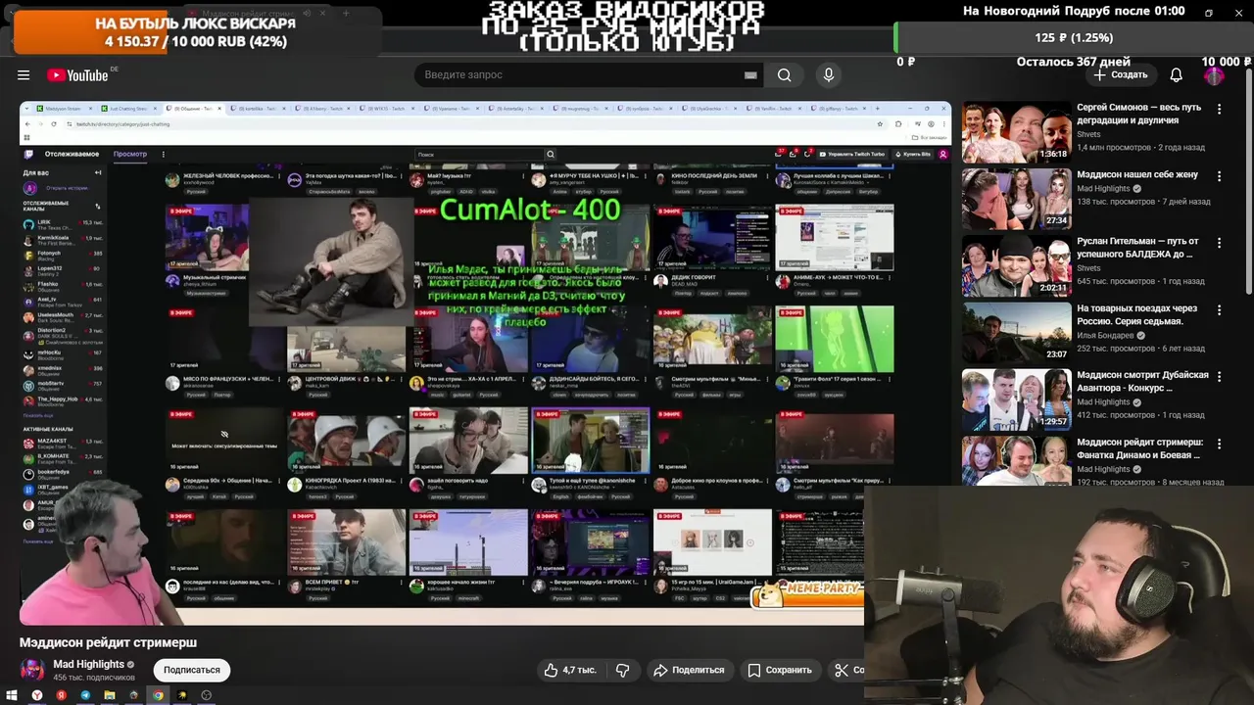Screen dimensions: 1254x705
Task: Open YouTube notifications bell
Action: pyautogui.click(x=1177, y=75)
